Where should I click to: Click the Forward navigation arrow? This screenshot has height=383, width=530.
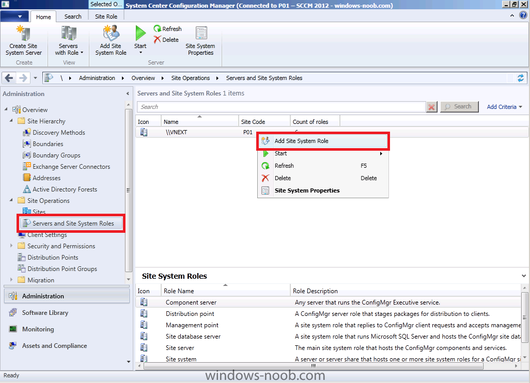tap(23, 78)
